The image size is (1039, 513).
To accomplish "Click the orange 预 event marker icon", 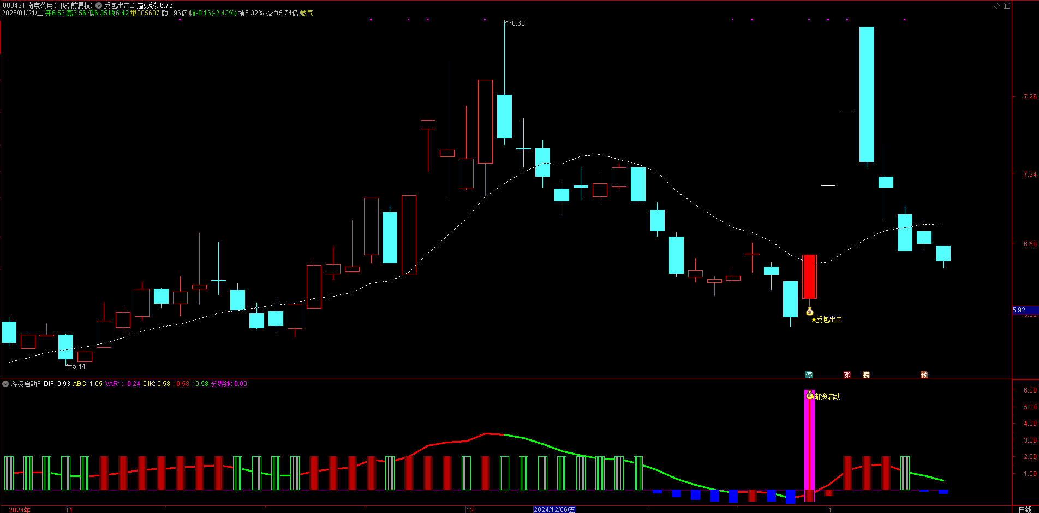I will (924, 375).
